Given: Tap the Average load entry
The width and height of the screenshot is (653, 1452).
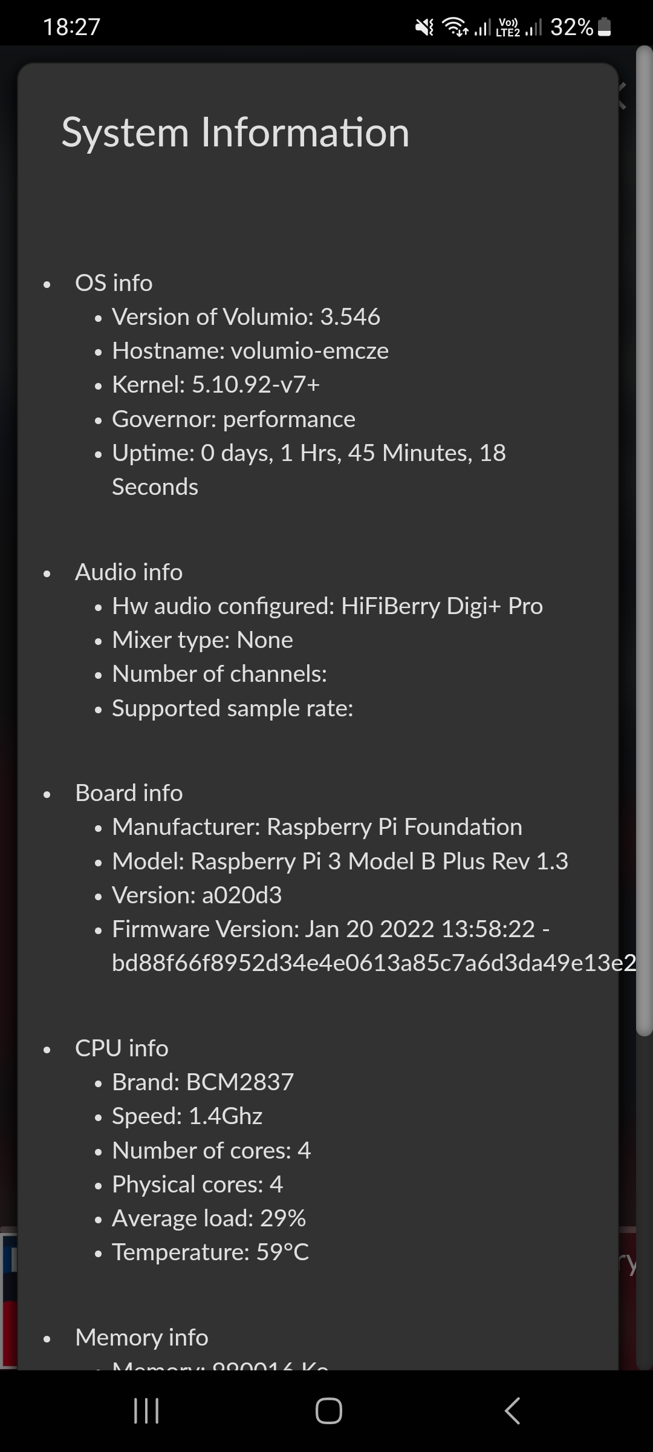Looking at the screenshot, I should [x=209, y=1218].
